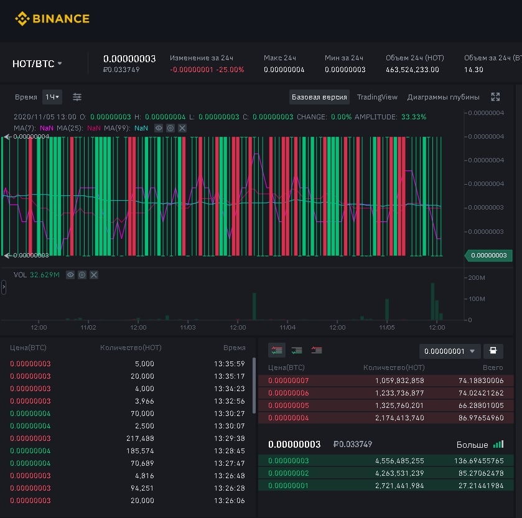Select sell order at price 0.00000004
This screenshot has width=522, height=518.
coord(386,417)
